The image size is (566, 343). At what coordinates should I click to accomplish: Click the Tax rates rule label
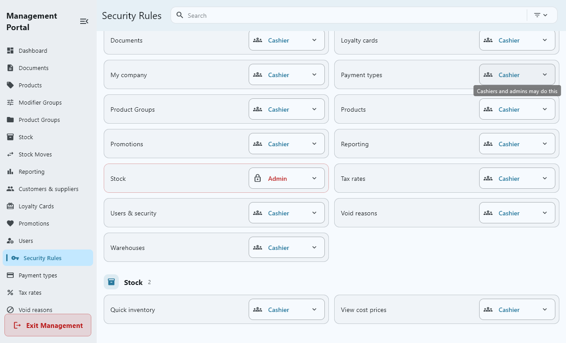pyautogui.click(x=353, y=179)
